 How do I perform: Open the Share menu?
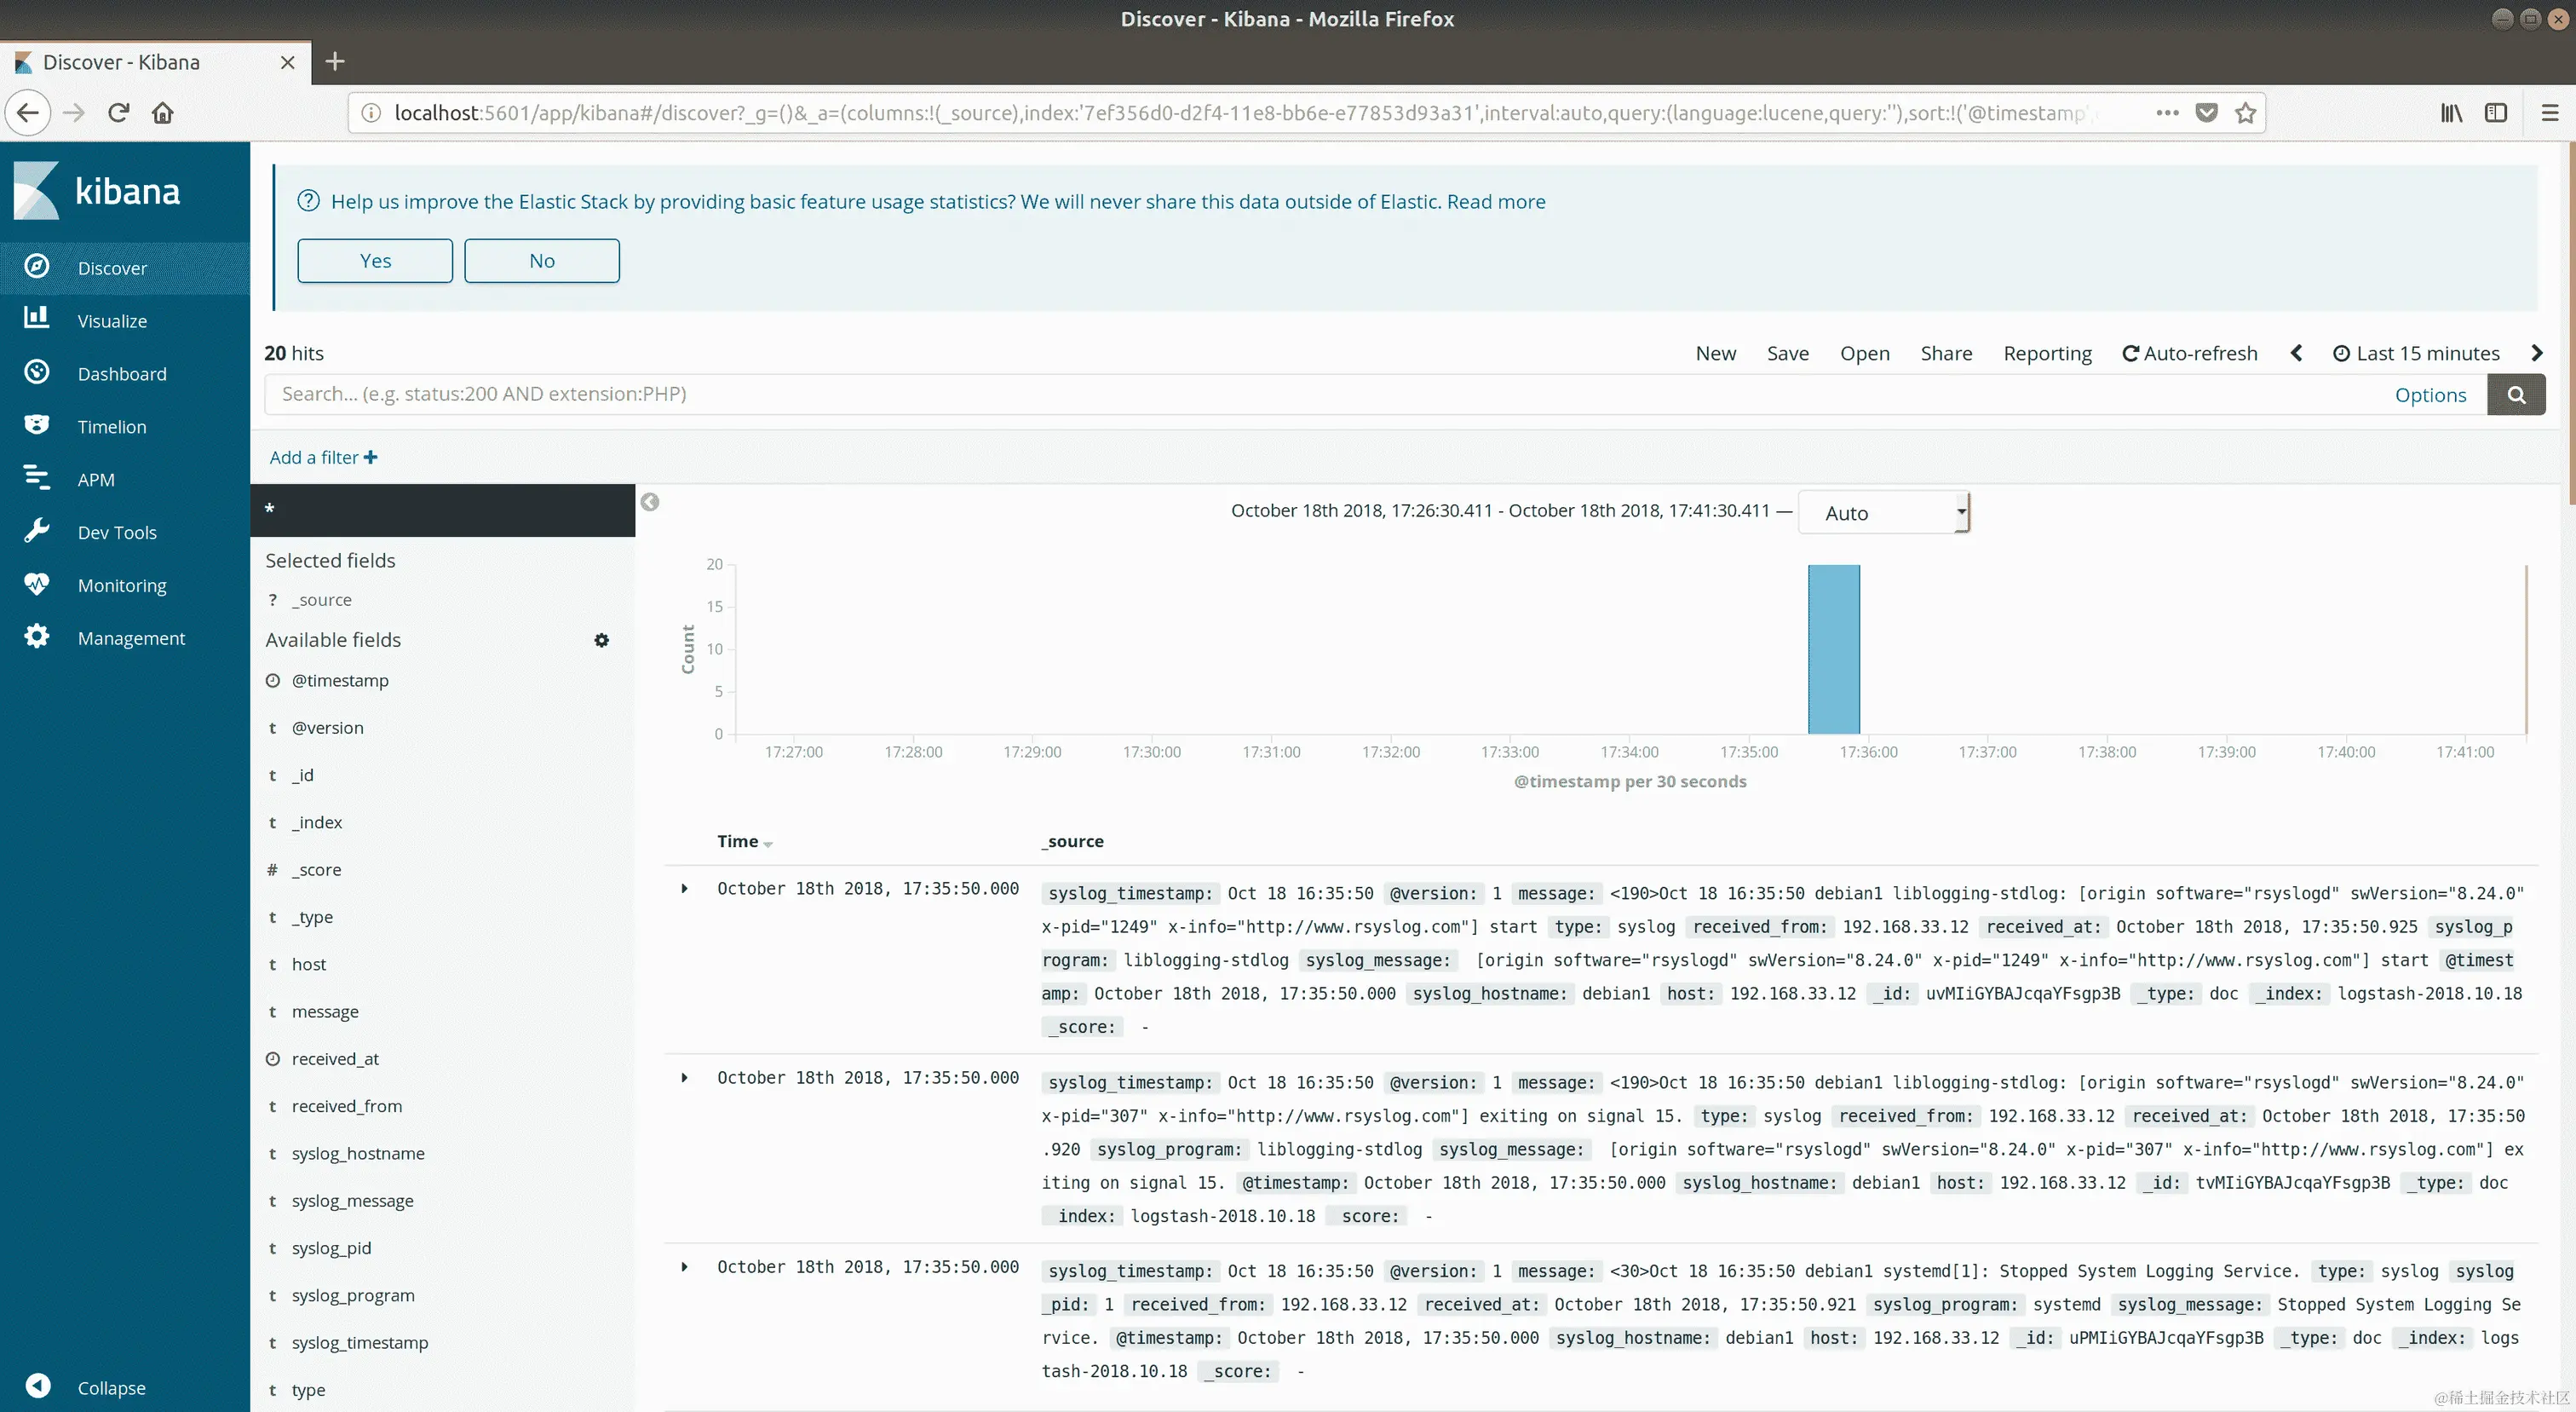(x=1946, y=353)
